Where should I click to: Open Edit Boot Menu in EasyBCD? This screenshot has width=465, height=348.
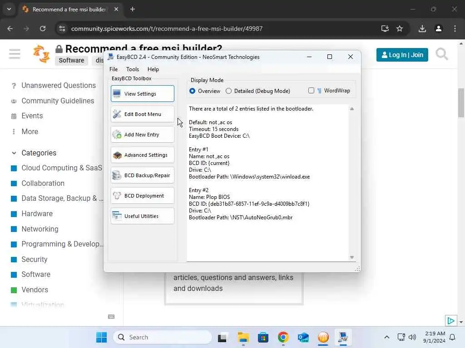(x=142, y=114)
